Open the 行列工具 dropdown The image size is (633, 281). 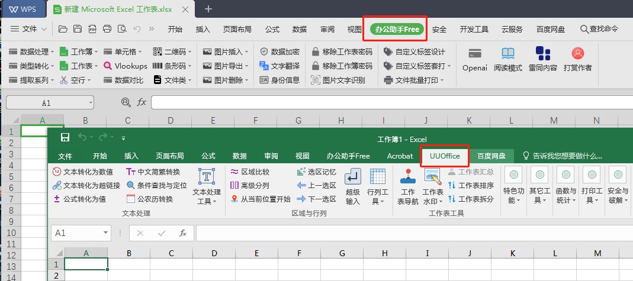377,187
